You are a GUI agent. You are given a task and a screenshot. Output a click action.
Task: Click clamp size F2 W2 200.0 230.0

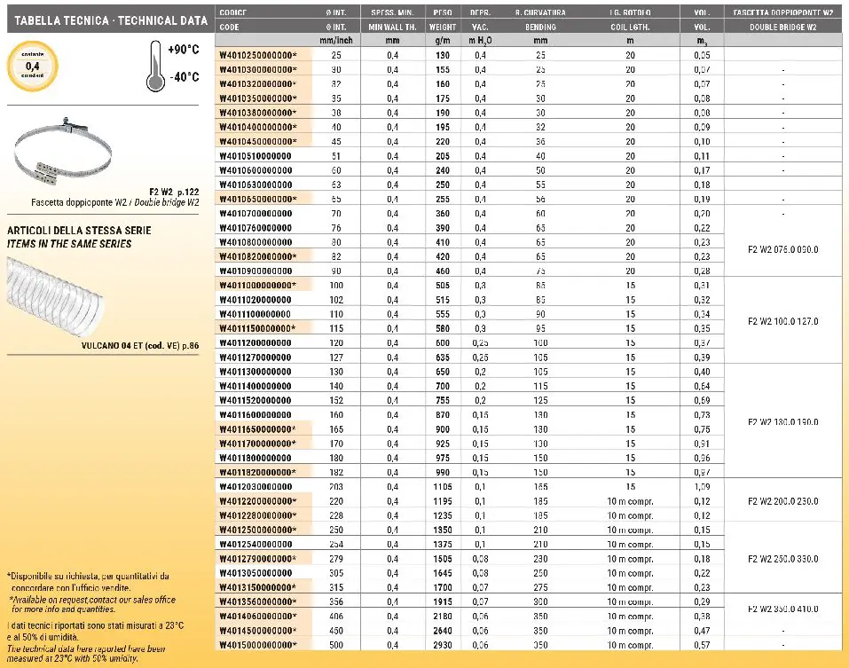pyautogui.click(x=782, y=501)
